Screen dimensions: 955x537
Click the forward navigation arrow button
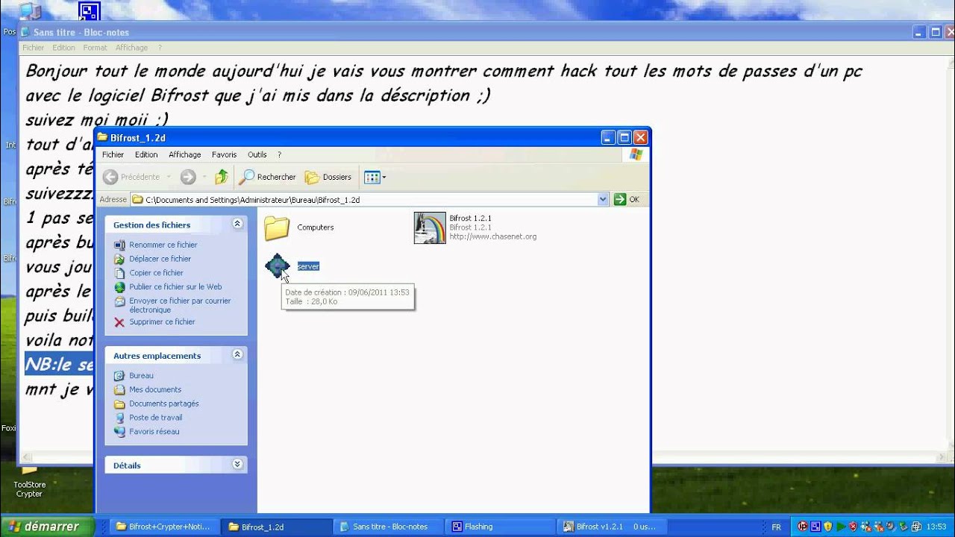tap(188, 177)
